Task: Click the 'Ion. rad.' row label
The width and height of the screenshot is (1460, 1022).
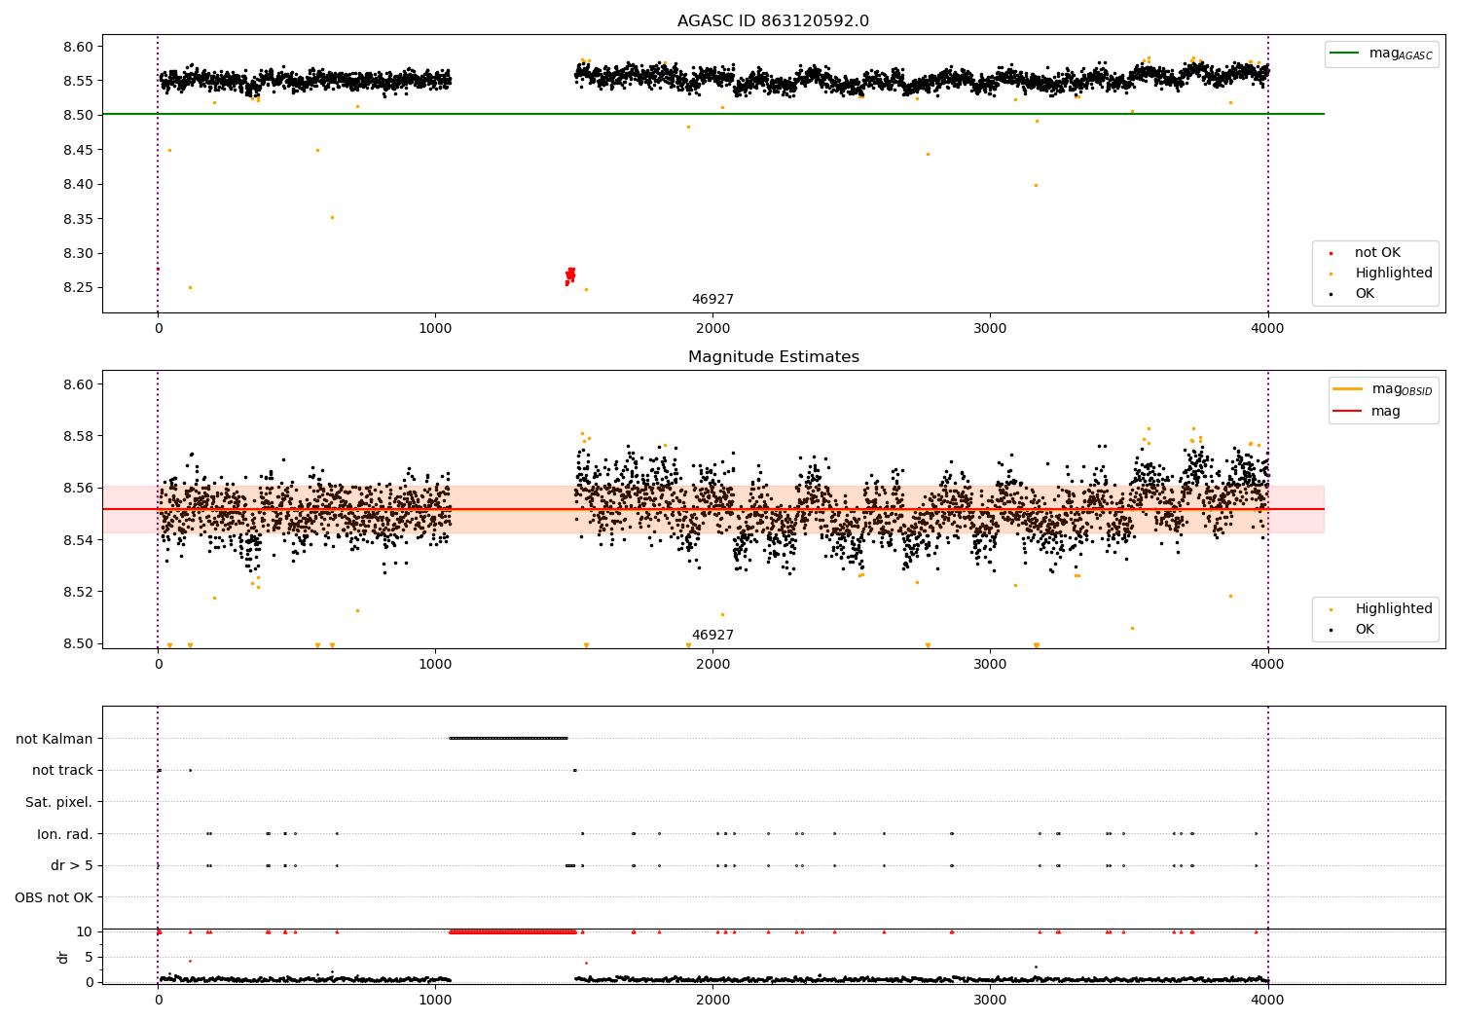Action: click(x=65, y=834)
